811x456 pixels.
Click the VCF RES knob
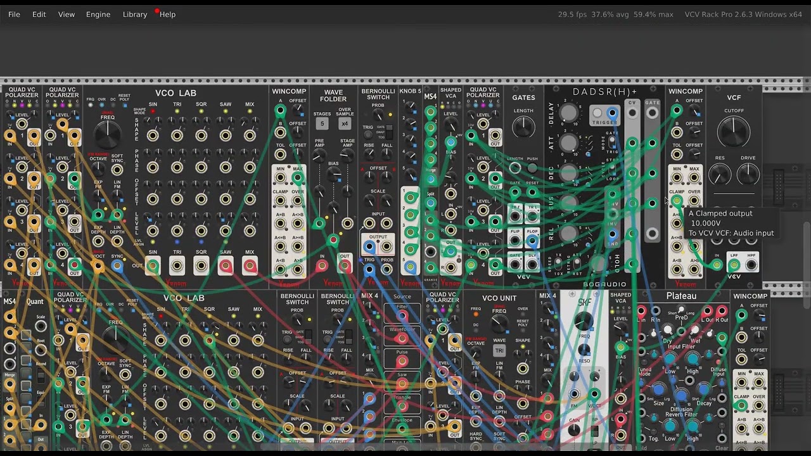pos(720,174)
